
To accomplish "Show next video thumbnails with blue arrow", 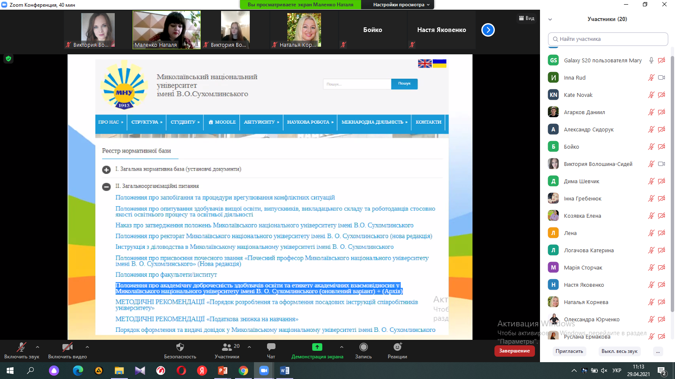I will 488,30.
